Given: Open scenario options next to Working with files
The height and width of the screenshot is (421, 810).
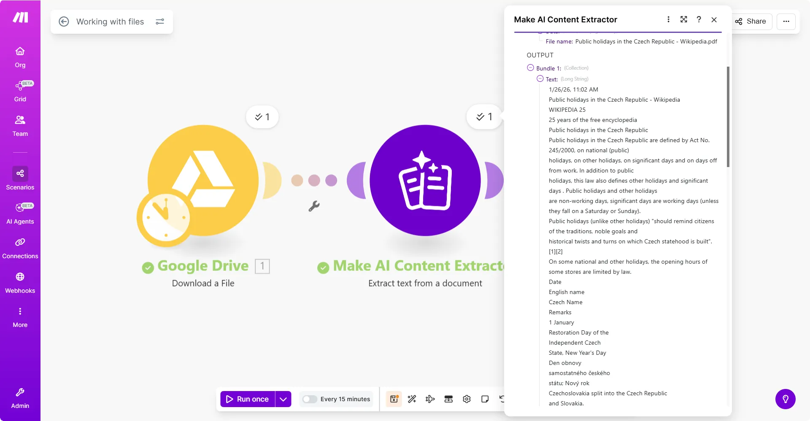Looking at the screenshot, I should pyautogui.click(x=160, y=22).
